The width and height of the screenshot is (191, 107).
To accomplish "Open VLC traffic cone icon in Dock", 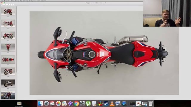I will 112,103.
